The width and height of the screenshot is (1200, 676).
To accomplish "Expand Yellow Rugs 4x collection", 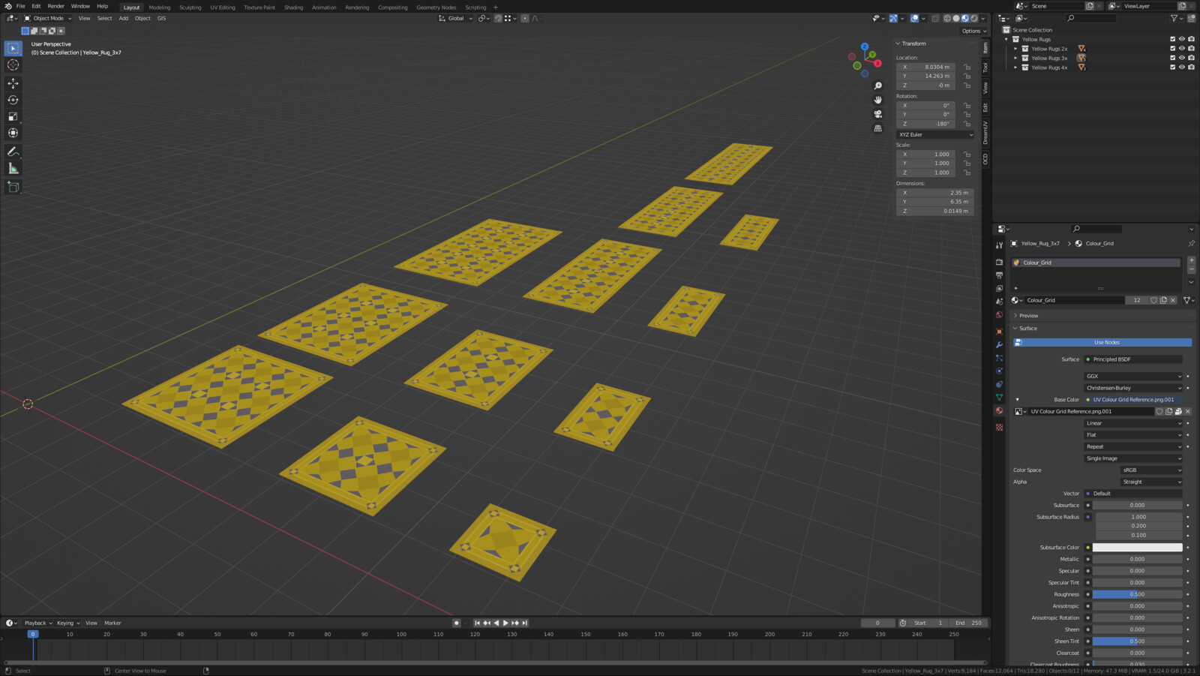I will pos(1015,68).
